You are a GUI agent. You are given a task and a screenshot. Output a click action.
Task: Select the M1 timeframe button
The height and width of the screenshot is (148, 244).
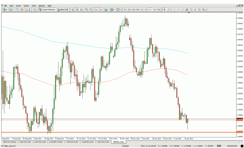[125, 10]
